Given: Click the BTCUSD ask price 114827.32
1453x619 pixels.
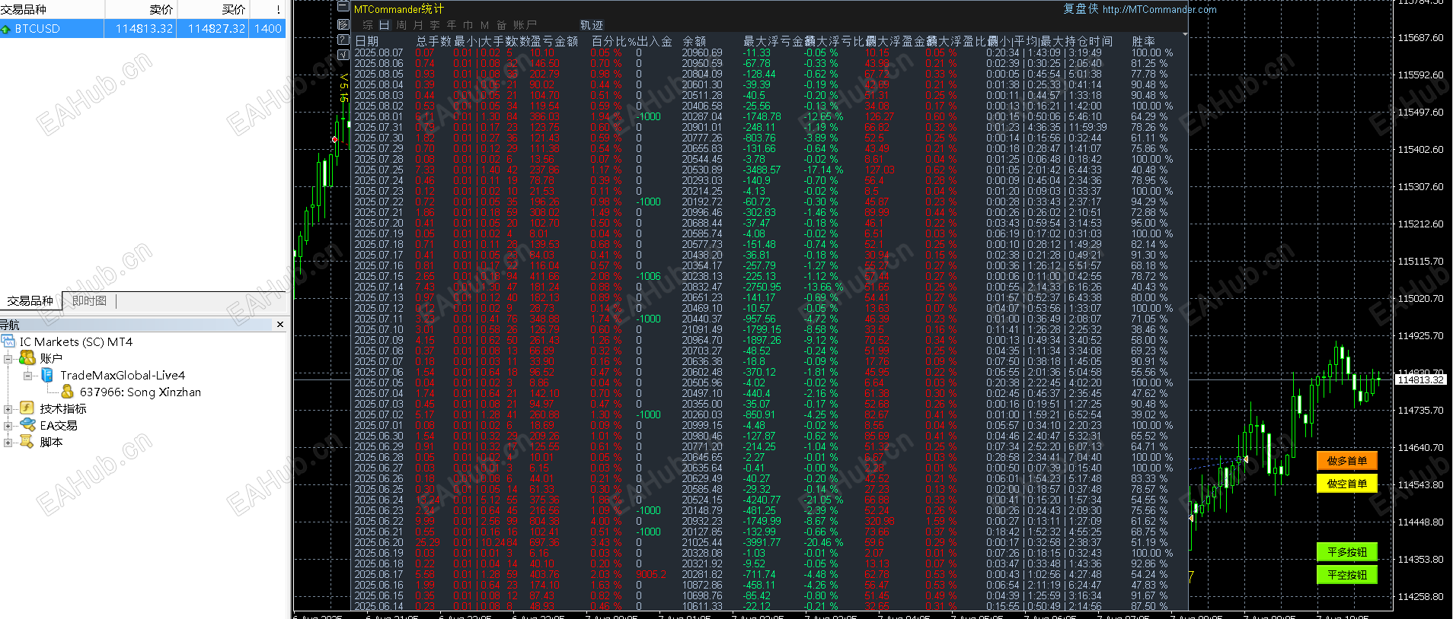Looking at the screenshot, I should [x=217, y=29].
